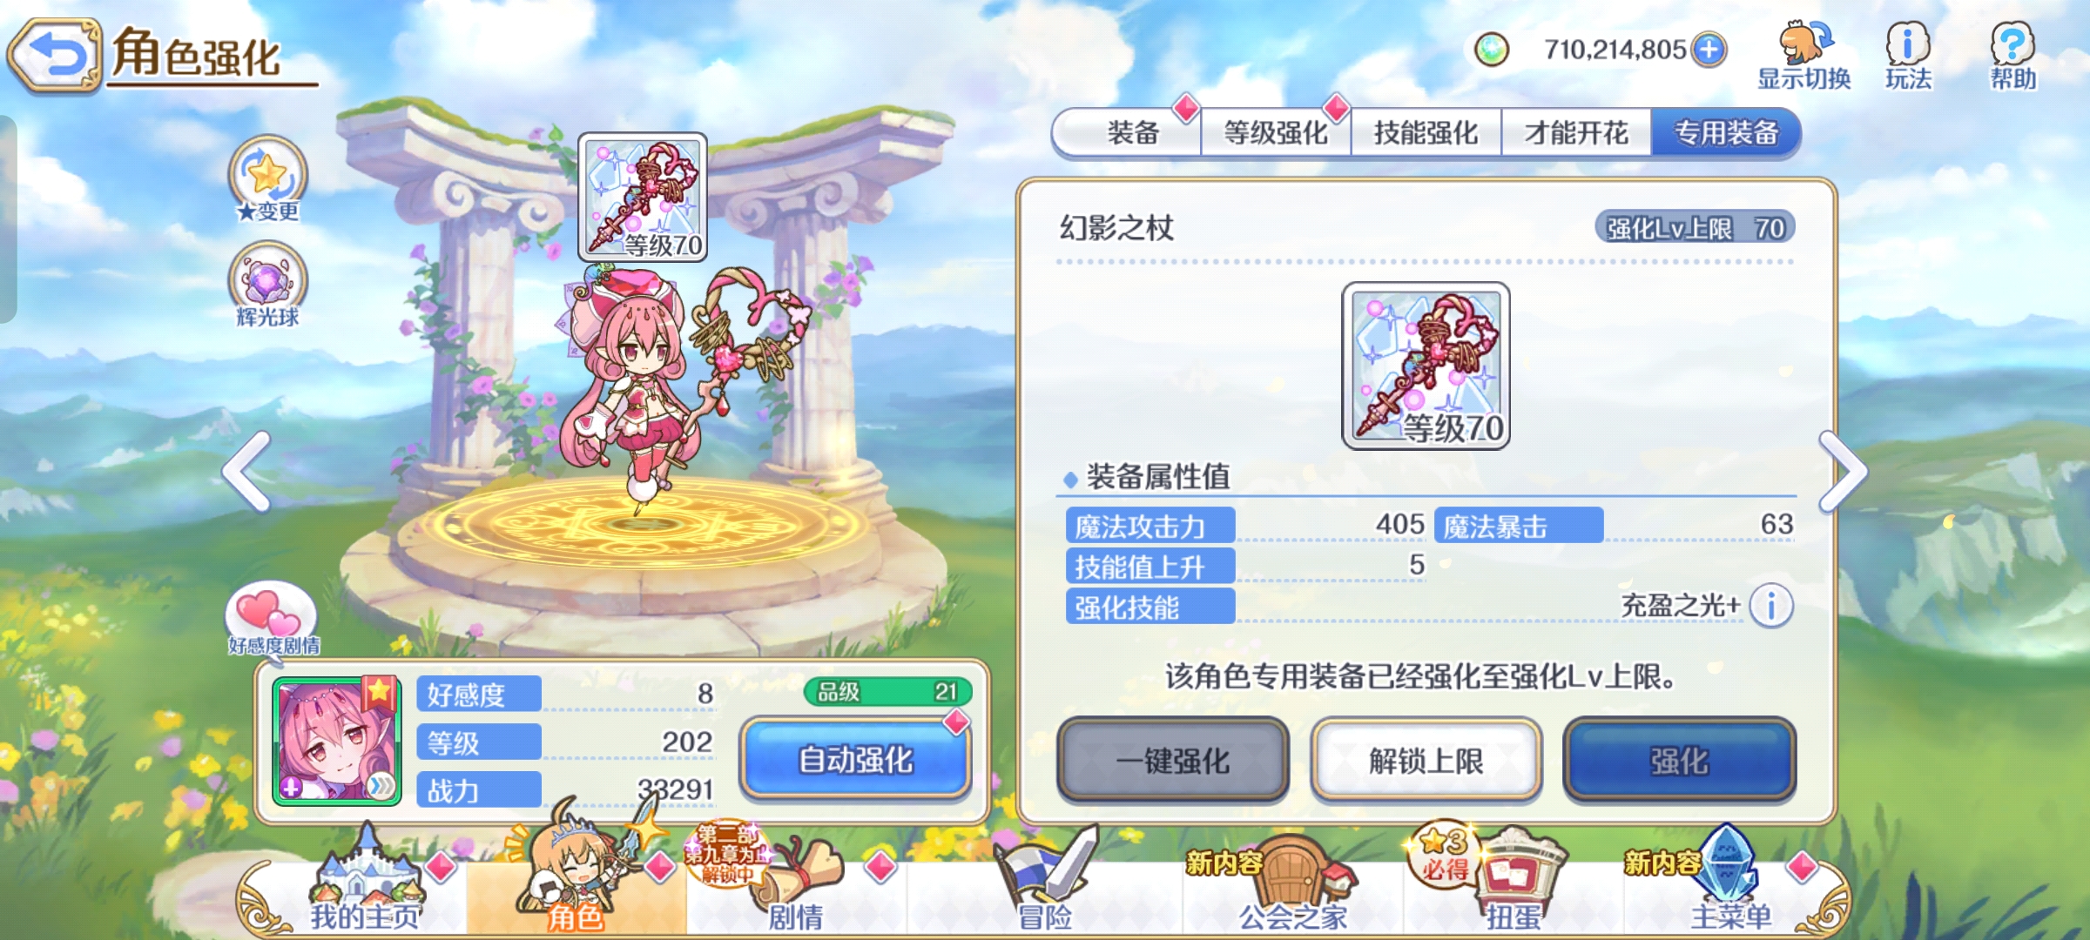Viewport: 2090px width, 940px height.
Task: Click the back arrow icon
Action: [x=56, y=57]
